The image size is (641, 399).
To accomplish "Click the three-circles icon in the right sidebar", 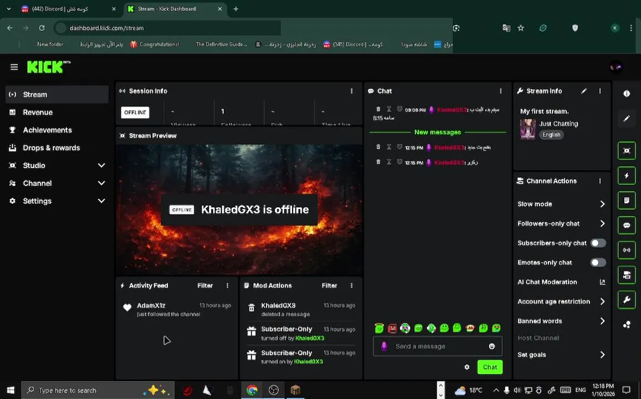I will pyautogui.click(x=626, y=325).
